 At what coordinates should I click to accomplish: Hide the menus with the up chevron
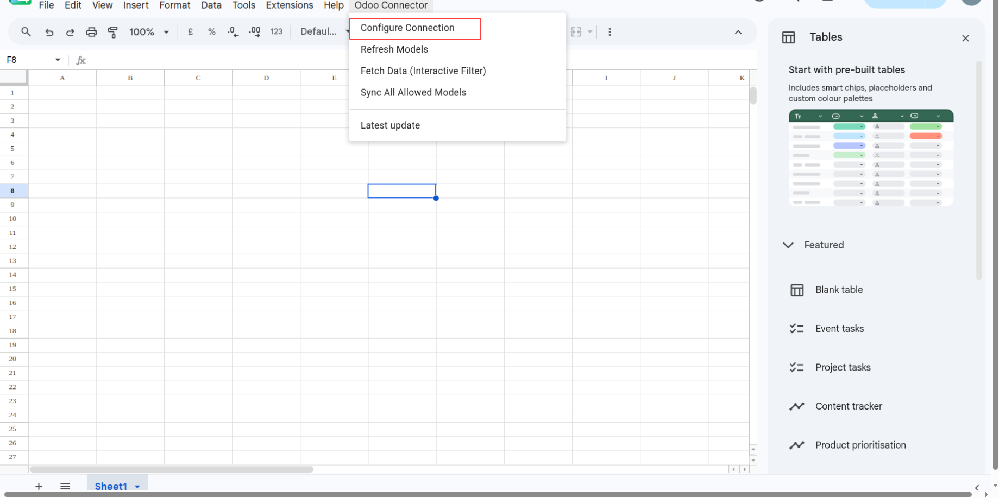tap(738, 32)
